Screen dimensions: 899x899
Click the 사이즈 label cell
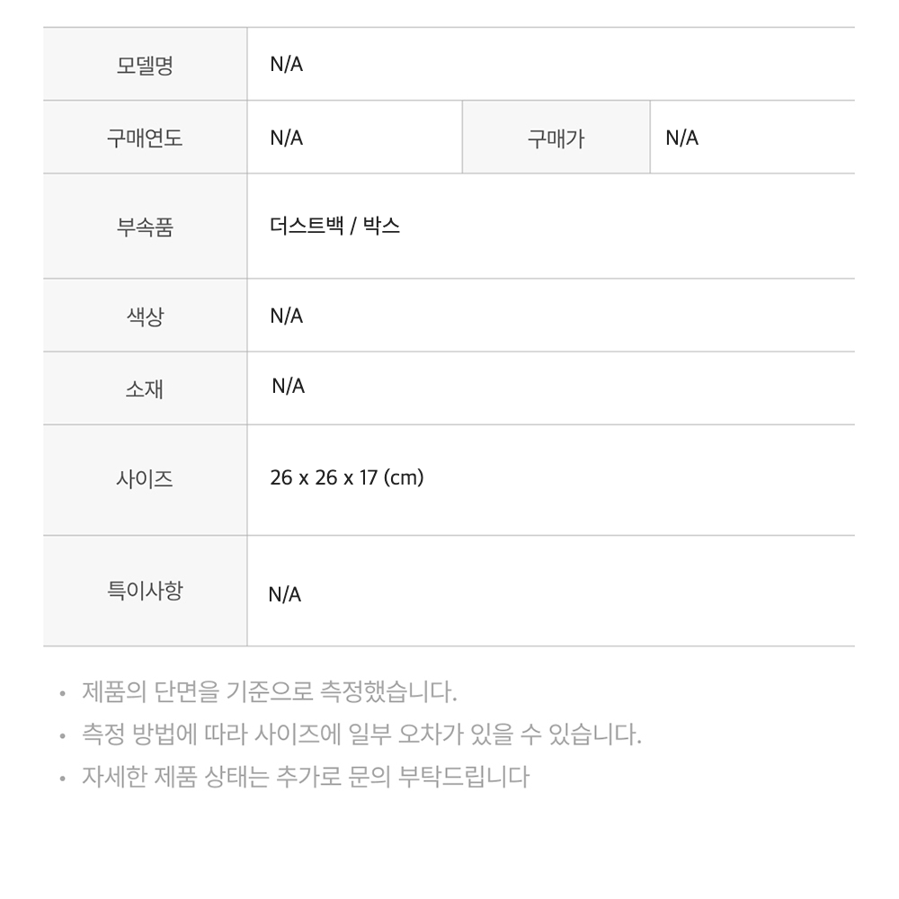tap(145, 480)
